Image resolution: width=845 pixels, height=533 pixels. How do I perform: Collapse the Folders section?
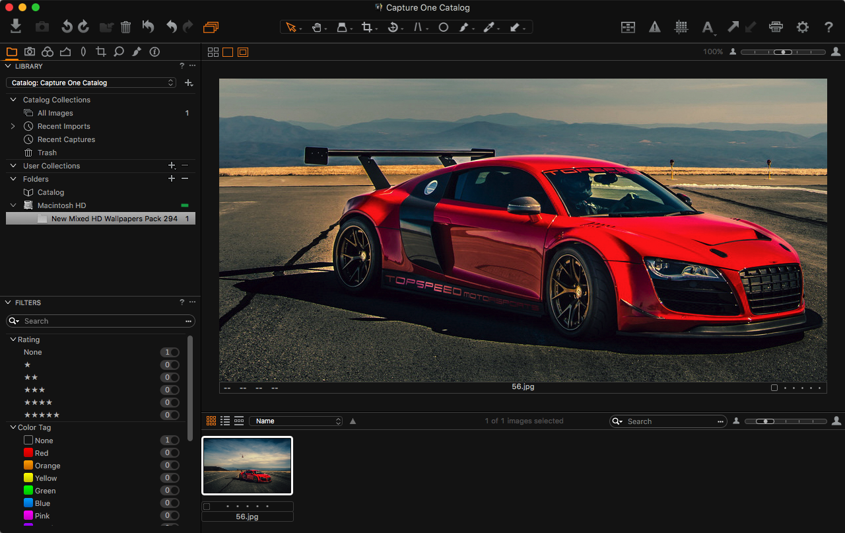[x=13, y=179]
